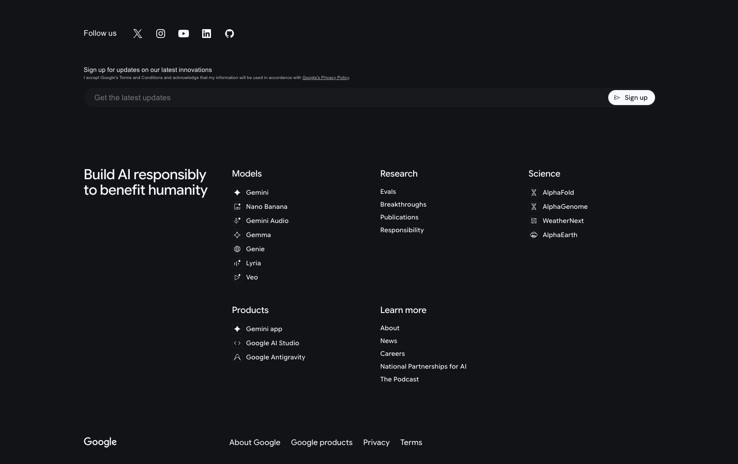Open the Gemini Audio link

pyautogui.click(x=267, y=221)
